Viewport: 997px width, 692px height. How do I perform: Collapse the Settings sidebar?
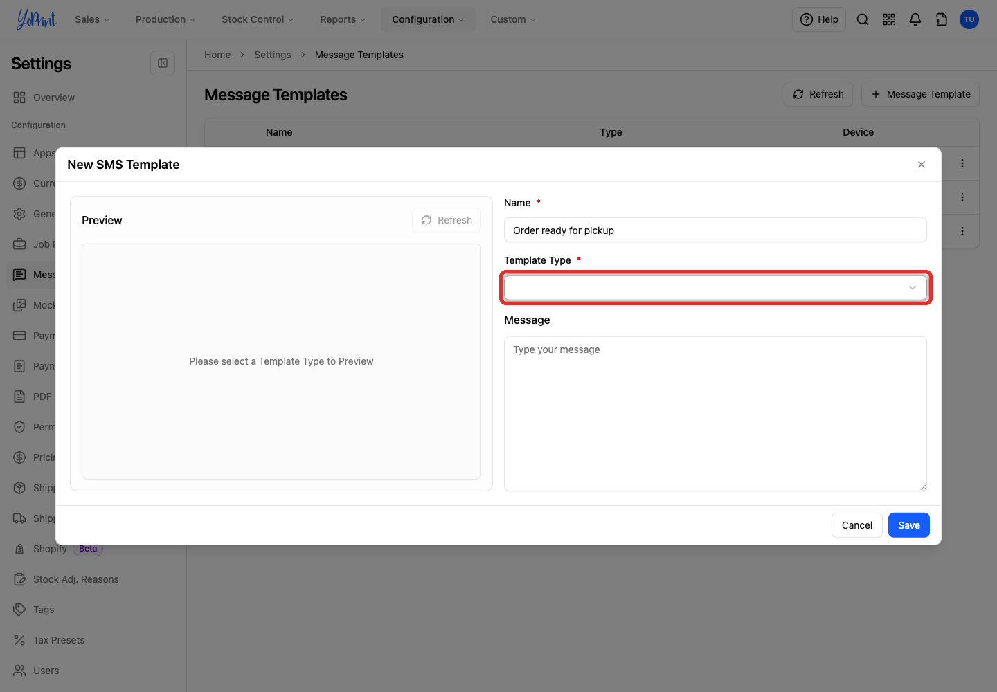click(163, 63)
